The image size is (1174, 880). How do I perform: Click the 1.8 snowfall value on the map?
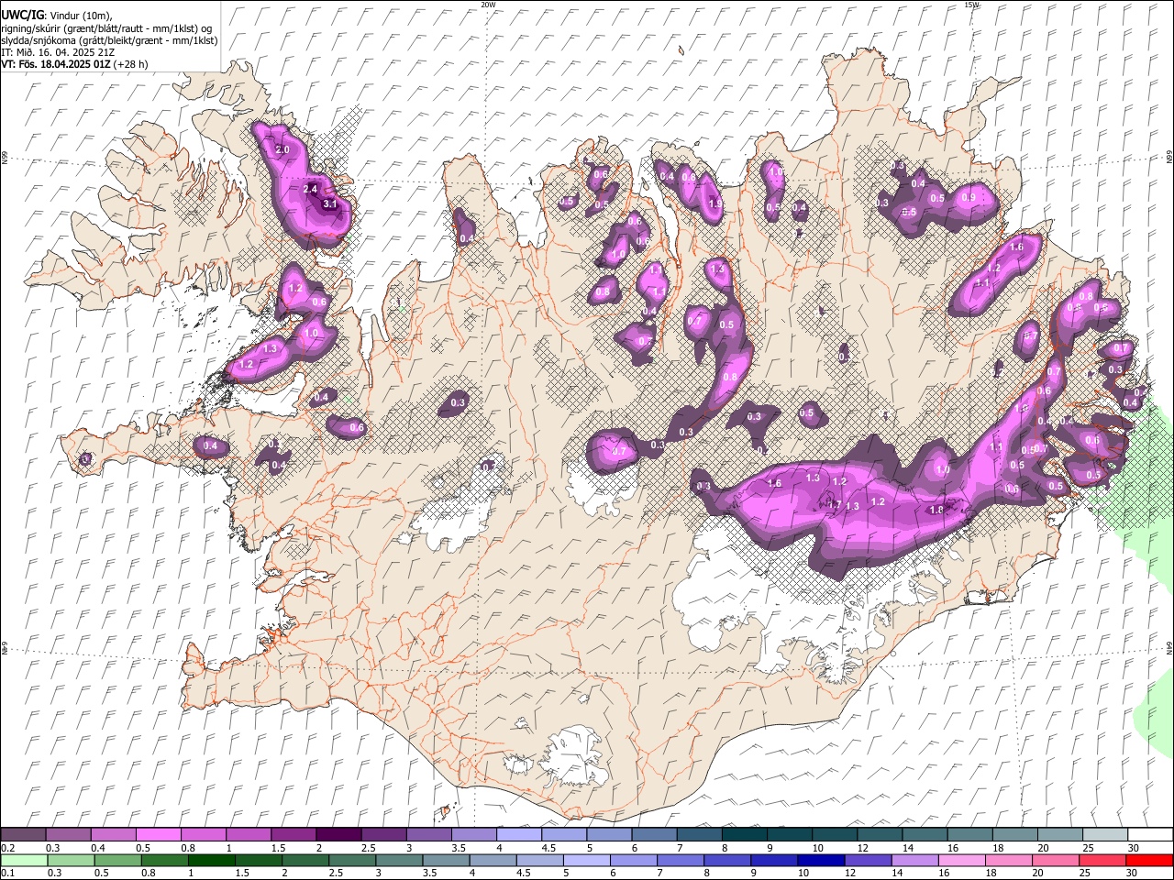[x=936, y=511]
